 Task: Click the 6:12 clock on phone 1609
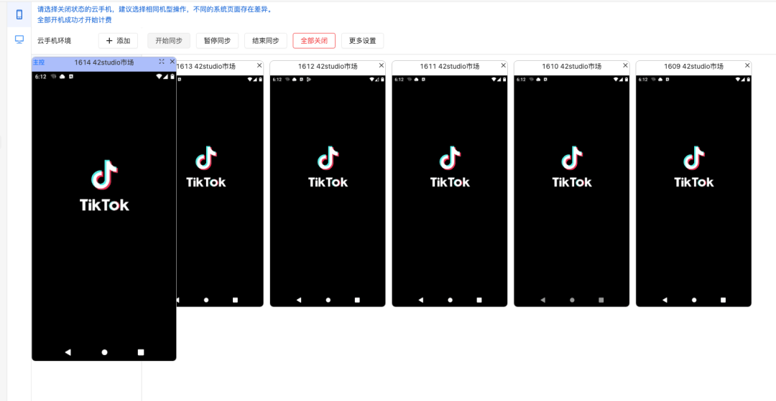(x=643, y=80)
